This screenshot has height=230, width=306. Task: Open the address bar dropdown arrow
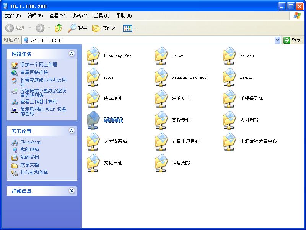click(278, 40)
